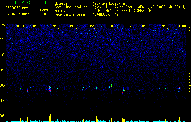
Task: Click the 0955 time axis marker
Action: [x=91, y=26]
